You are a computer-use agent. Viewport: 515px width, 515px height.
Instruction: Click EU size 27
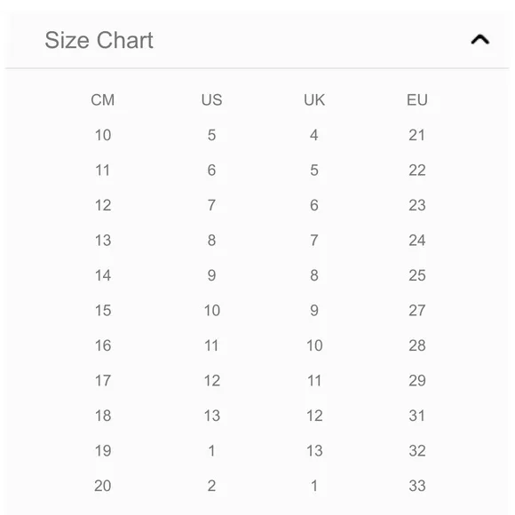coord(417,311)
